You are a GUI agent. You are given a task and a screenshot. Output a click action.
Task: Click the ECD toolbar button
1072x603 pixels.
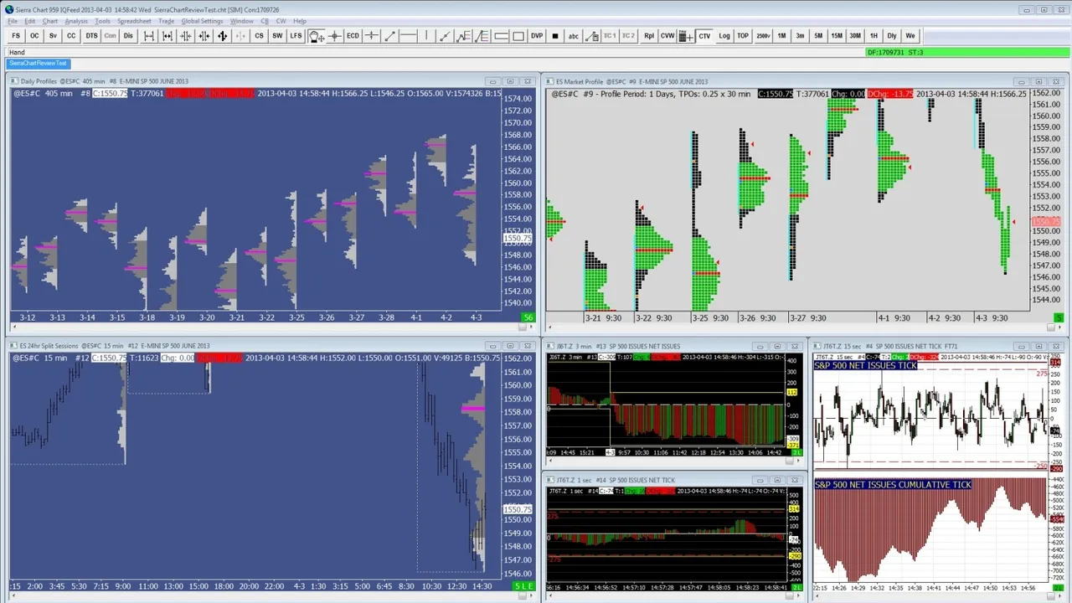click(x=353, y=36)
